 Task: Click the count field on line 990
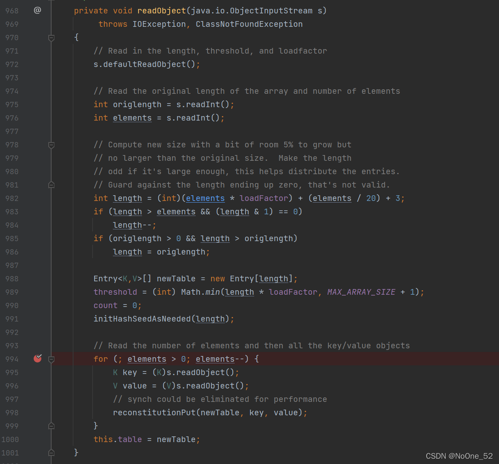pos(106,306)
